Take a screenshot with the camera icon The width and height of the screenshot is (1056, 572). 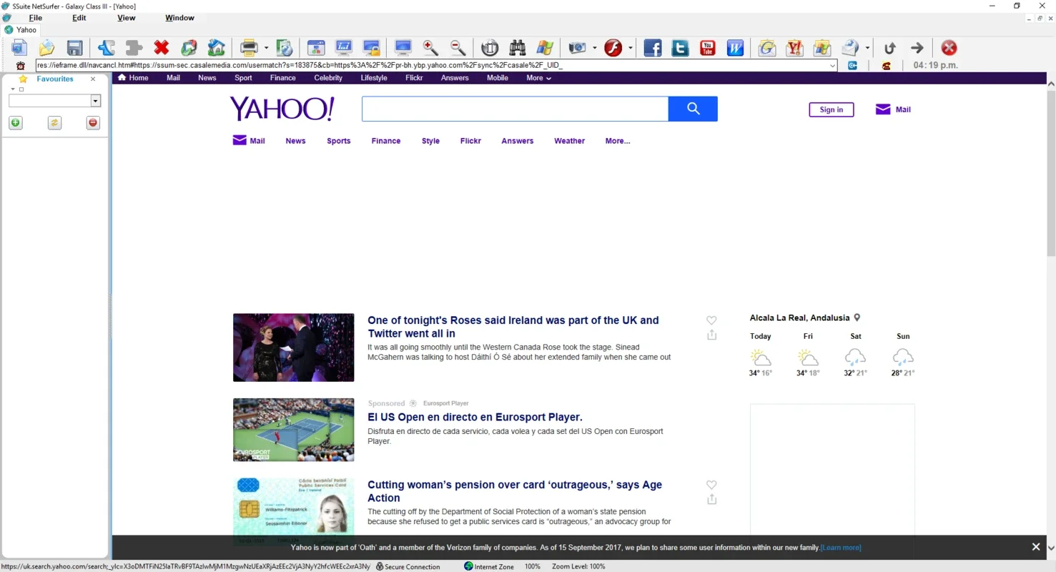(577, 48)
